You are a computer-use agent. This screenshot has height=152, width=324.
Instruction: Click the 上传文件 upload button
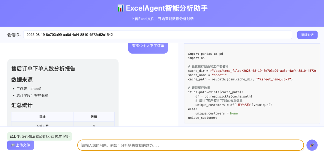pos(20,145)
